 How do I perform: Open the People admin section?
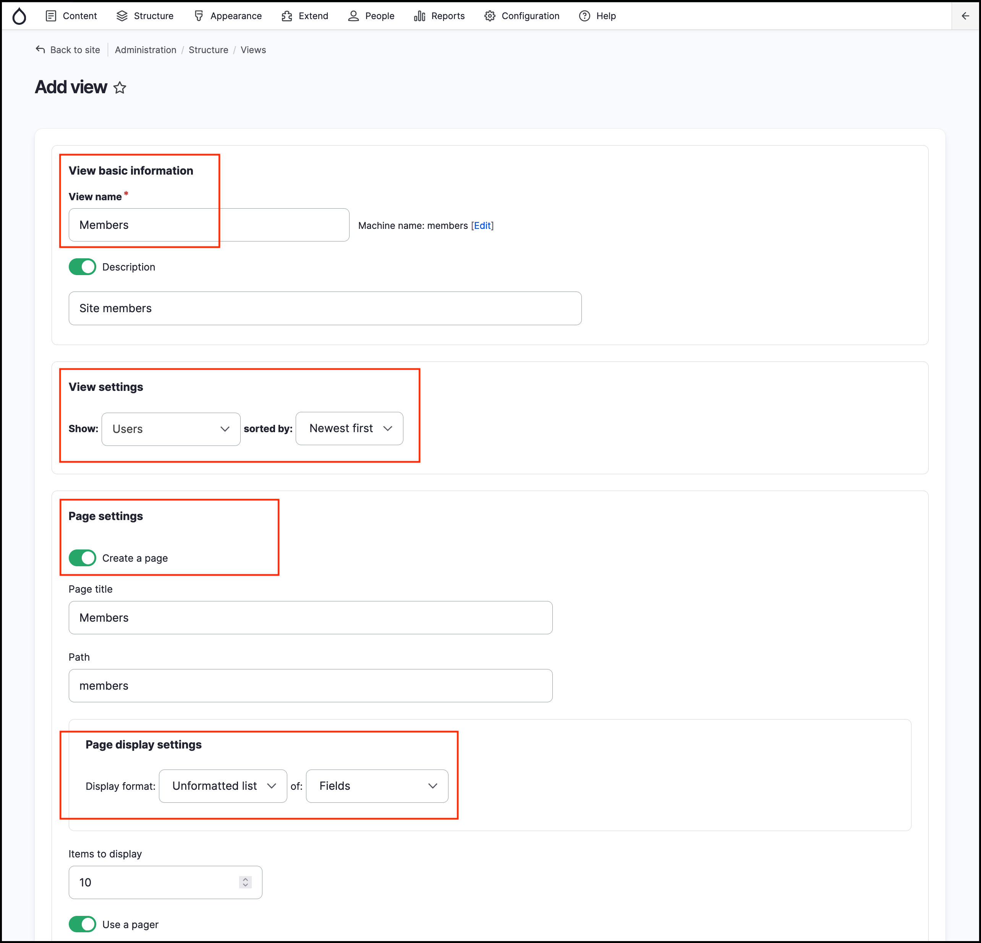354,16
